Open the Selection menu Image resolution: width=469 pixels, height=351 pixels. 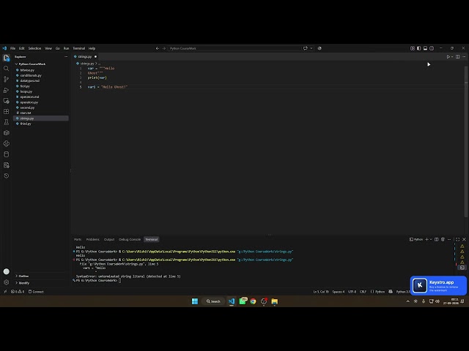point(34,48)
